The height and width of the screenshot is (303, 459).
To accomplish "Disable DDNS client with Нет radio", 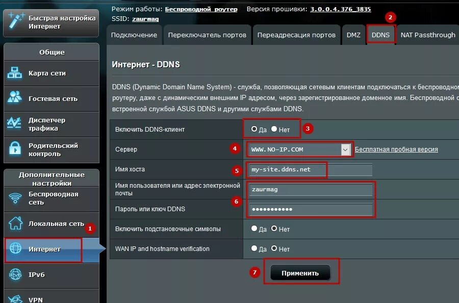I will click(274, 129).
